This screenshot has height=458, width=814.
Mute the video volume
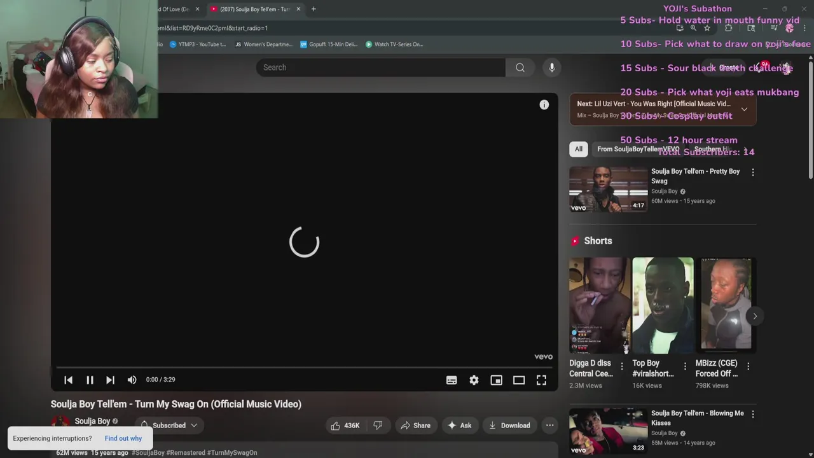click(x=132, y=380)
